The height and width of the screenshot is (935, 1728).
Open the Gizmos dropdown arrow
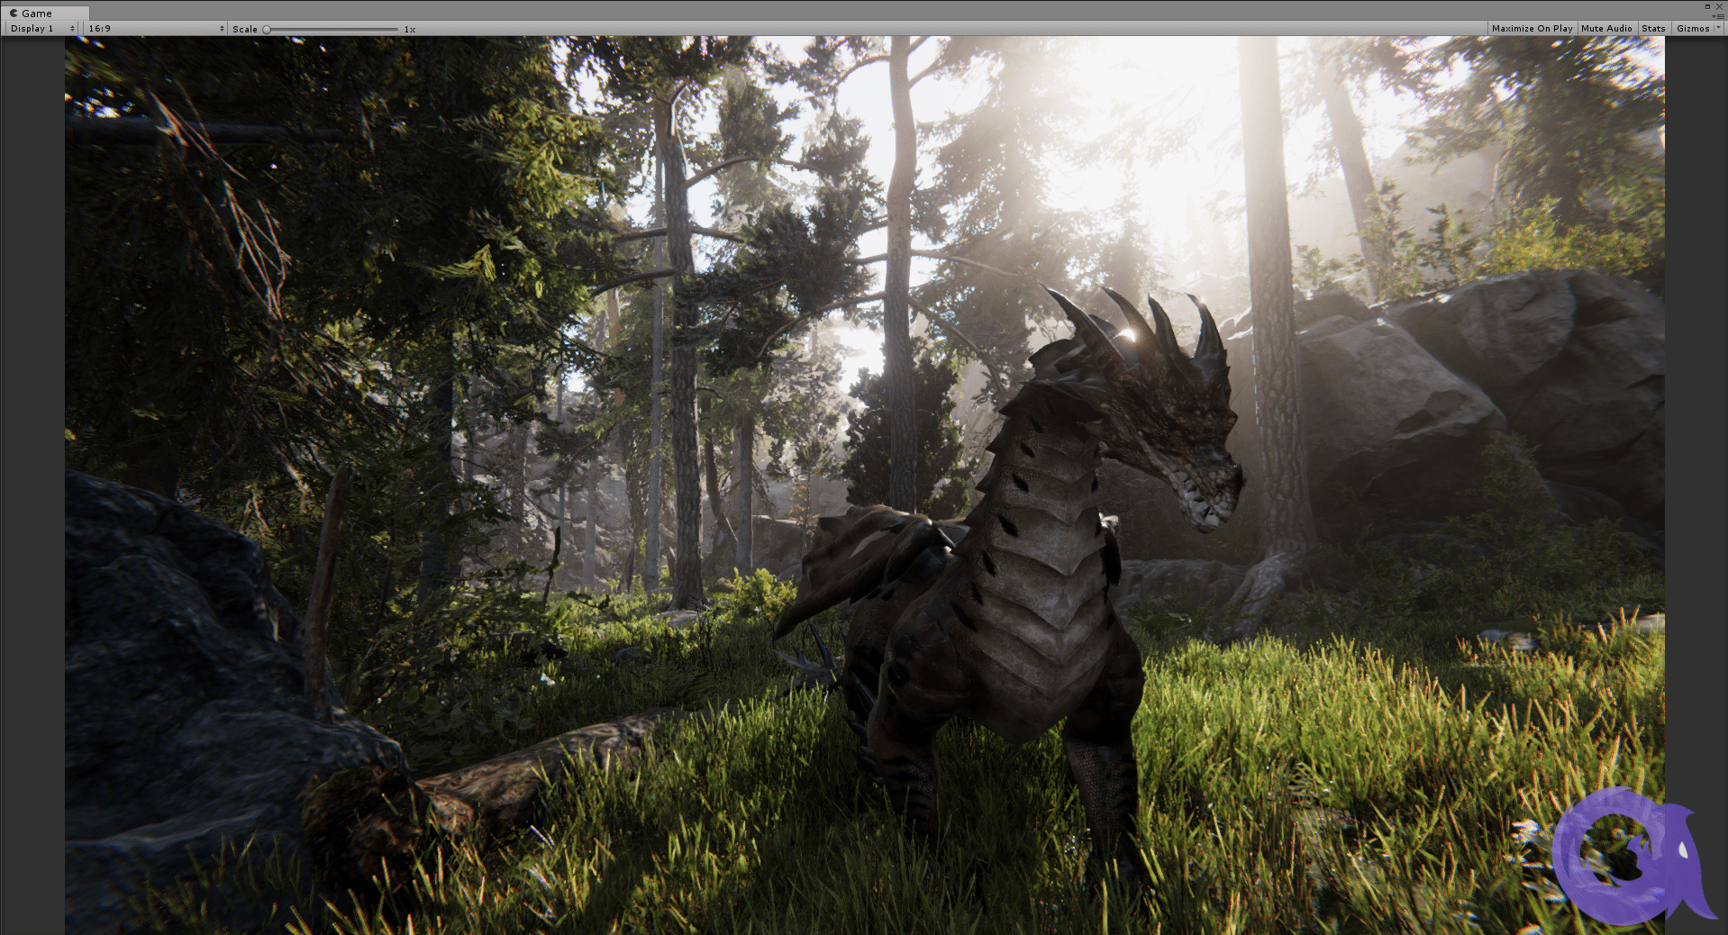coord(1718,29)
